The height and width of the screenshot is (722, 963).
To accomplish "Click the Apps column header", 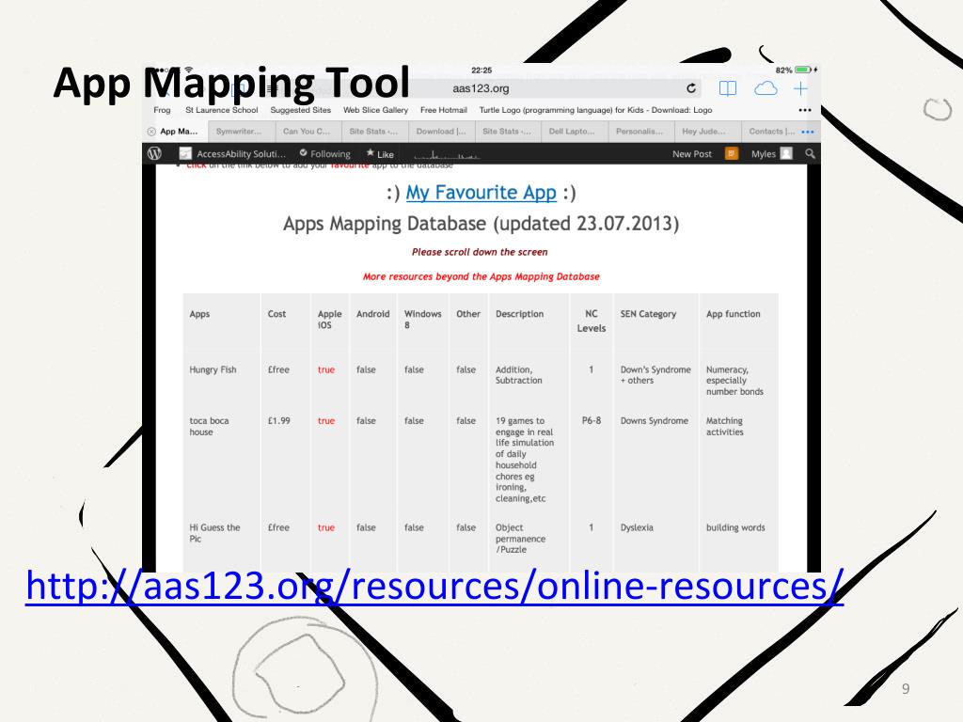I will pos(199,314).
